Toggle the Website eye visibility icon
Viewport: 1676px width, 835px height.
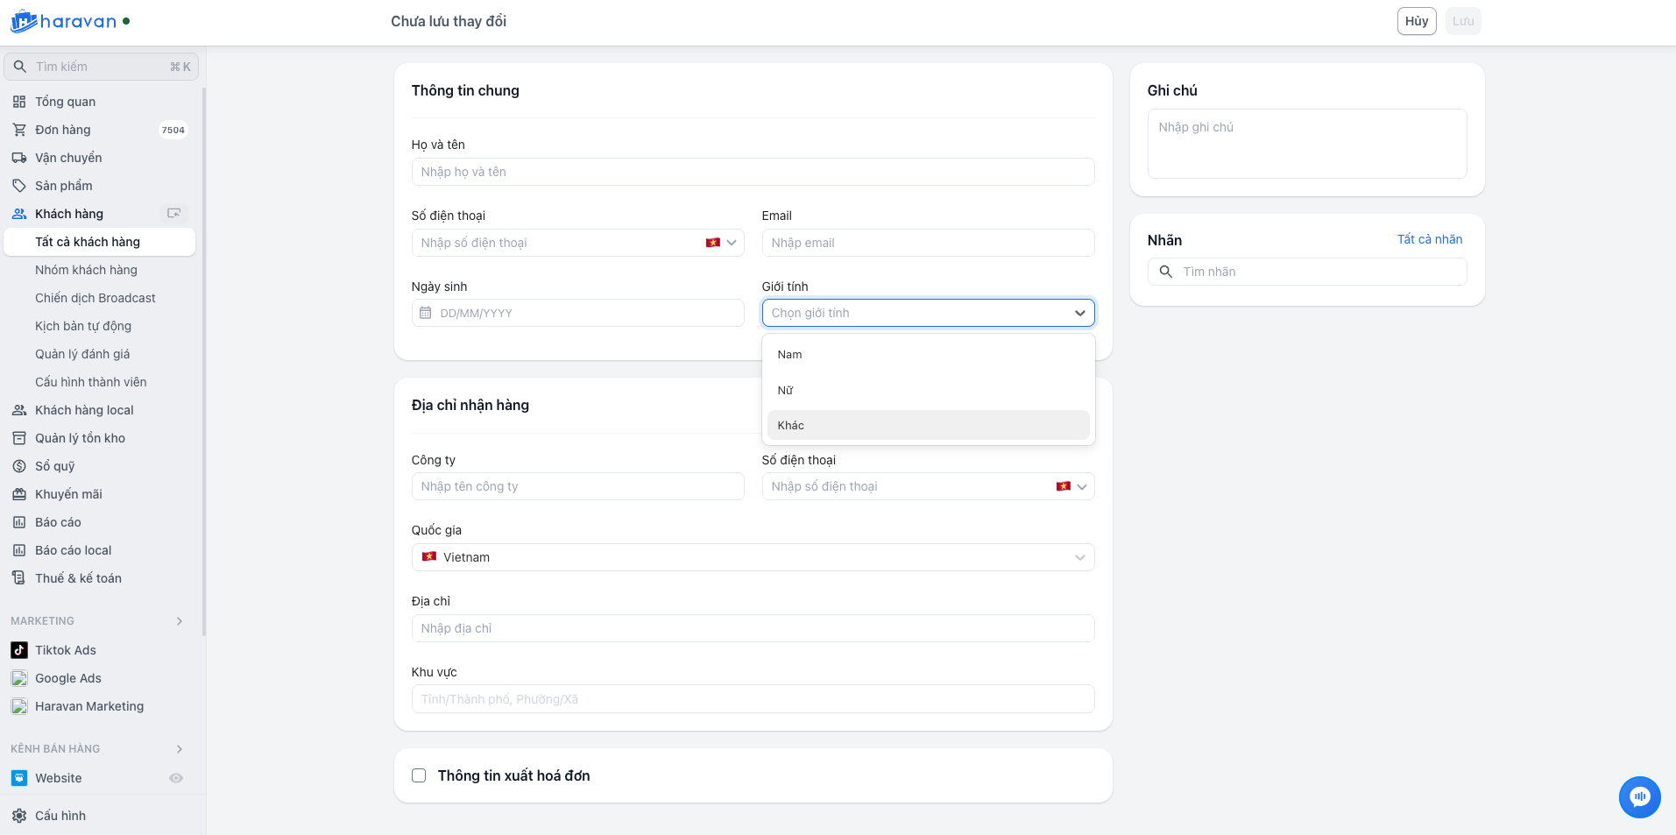[x=176, y=778]
